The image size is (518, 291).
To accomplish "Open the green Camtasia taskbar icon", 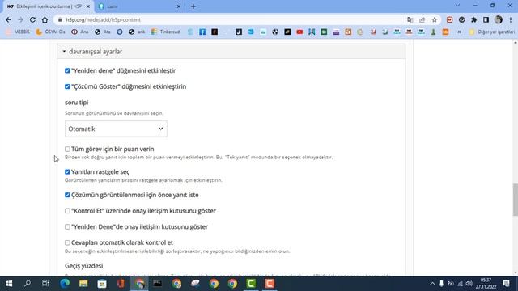I will coord(251,284).
